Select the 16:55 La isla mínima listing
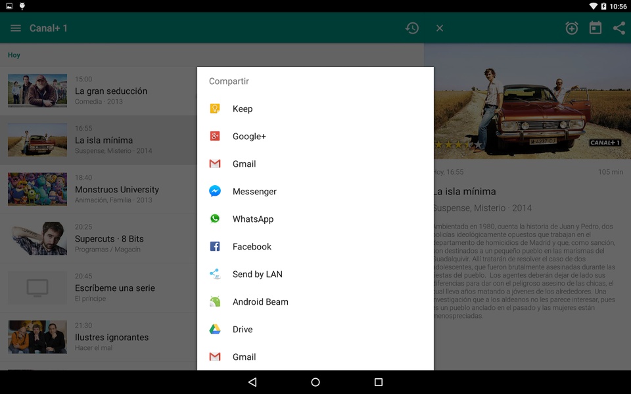The width and height of the screenshot is (631, 394). pos(99,140)
